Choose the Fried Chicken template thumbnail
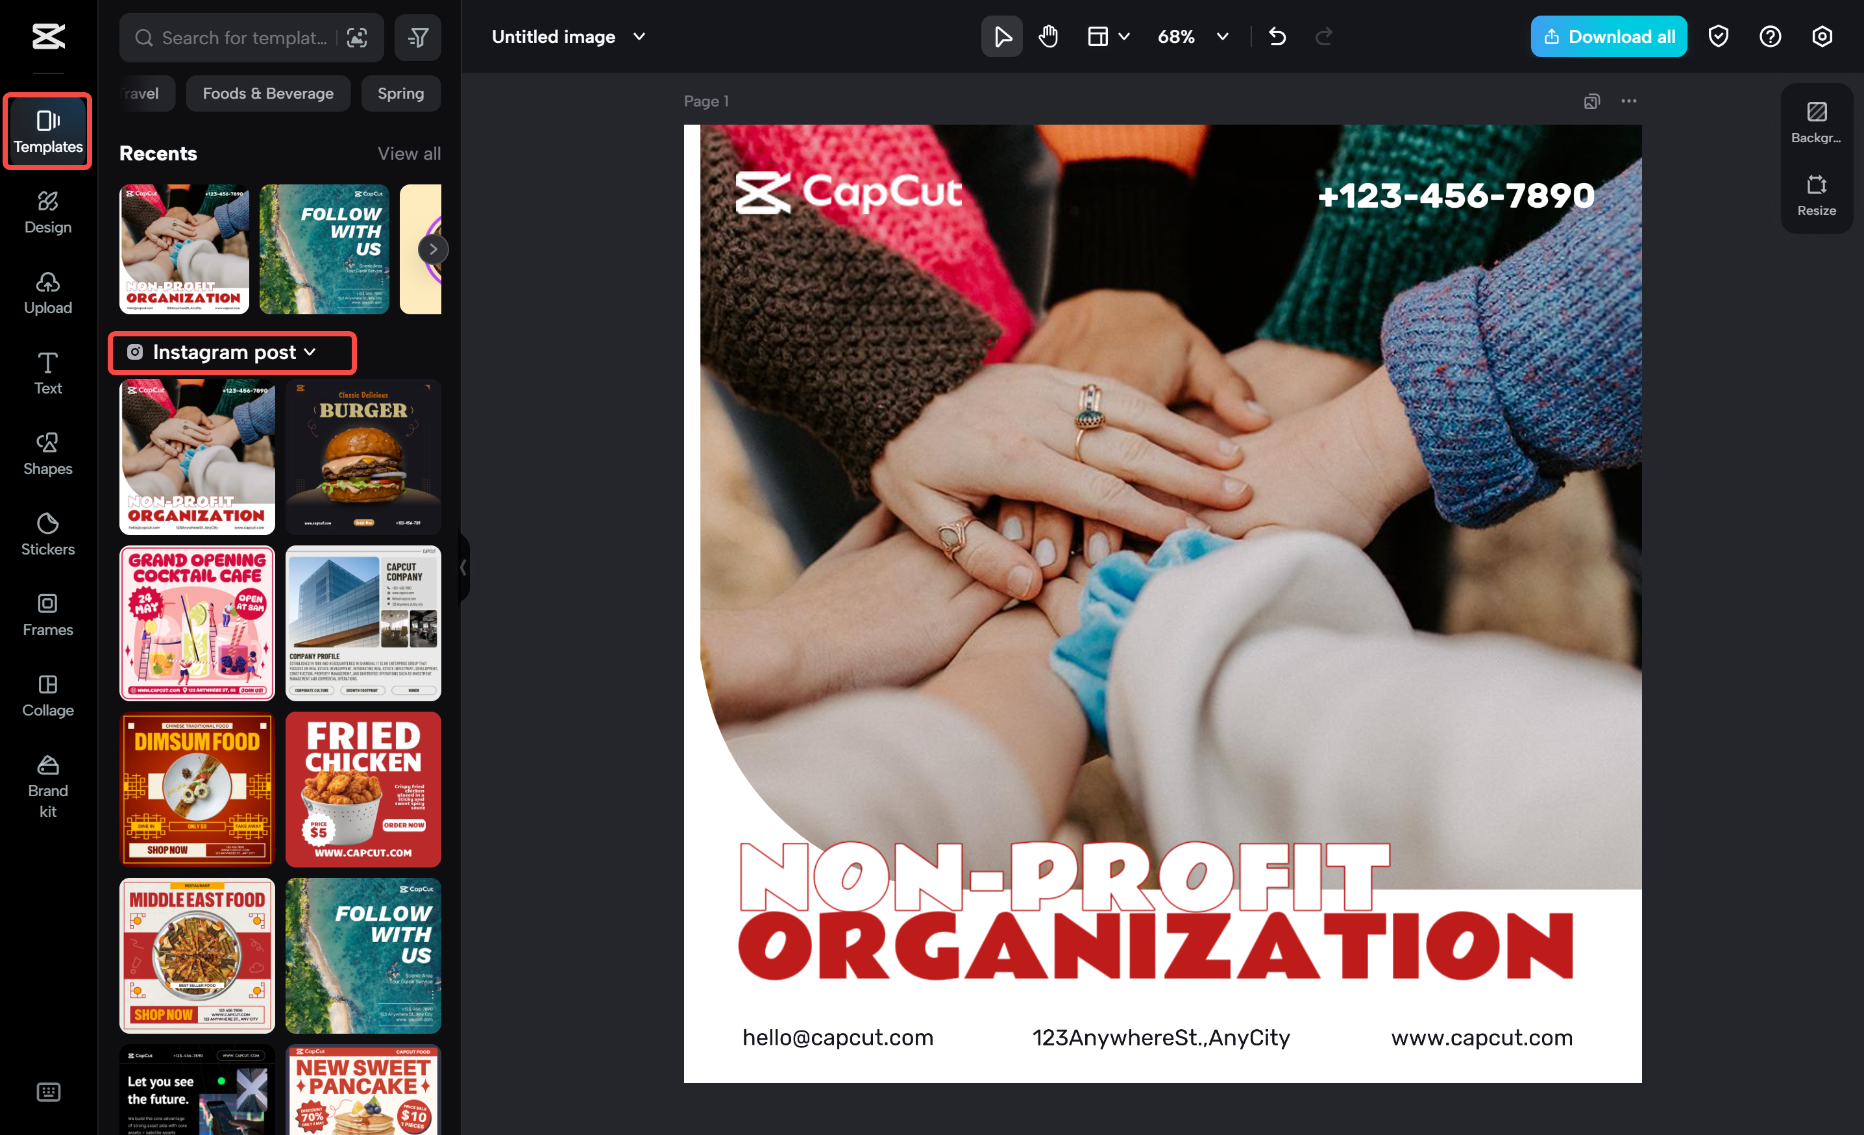1864x1135 pixels. pos(363,789)
